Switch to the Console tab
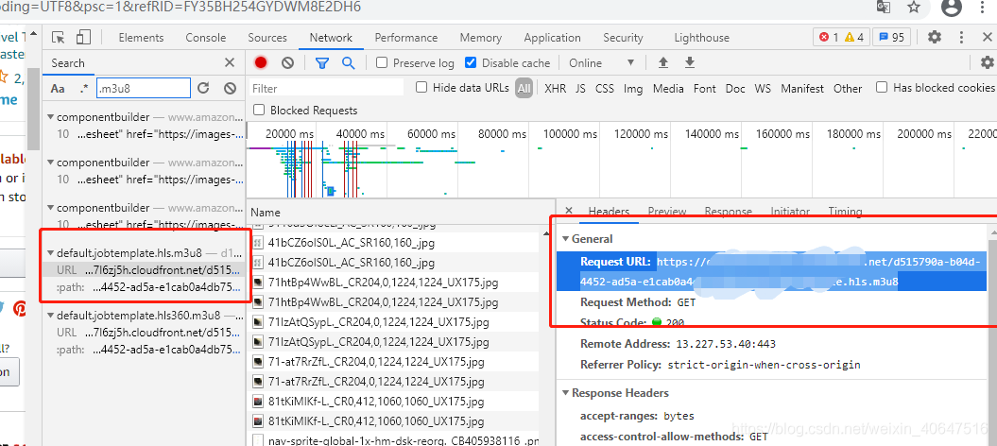The image size is (997, 446). point(206,38)
